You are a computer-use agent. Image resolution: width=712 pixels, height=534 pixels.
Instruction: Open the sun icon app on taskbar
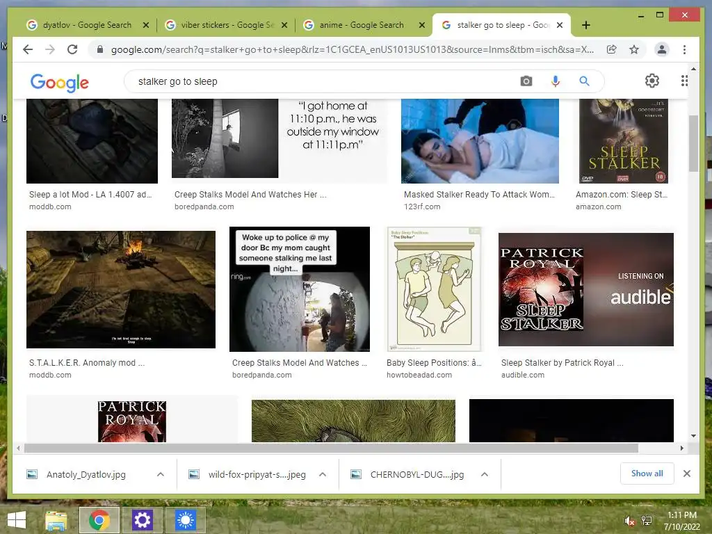point(185,520)
